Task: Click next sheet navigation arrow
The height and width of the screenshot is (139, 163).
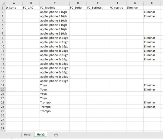Action: [12, 135]
